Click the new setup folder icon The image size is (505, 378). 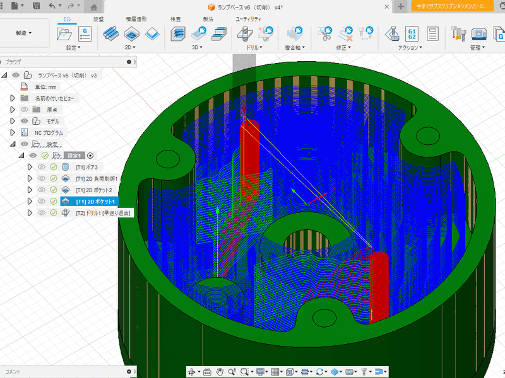click(x=64, y=33)
